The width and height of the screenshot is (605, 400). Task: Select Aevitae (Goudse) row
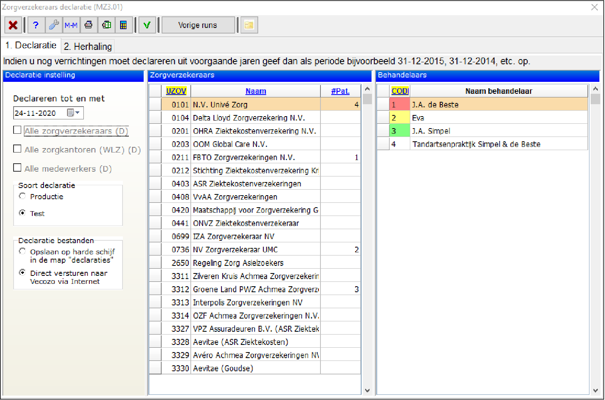(x=256, y=368)
